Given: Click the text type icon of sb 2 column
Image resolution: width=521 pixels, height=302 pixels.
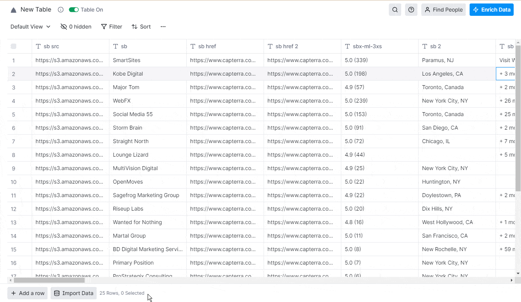Looking at the screenshot, I should [x=425, y=46].
